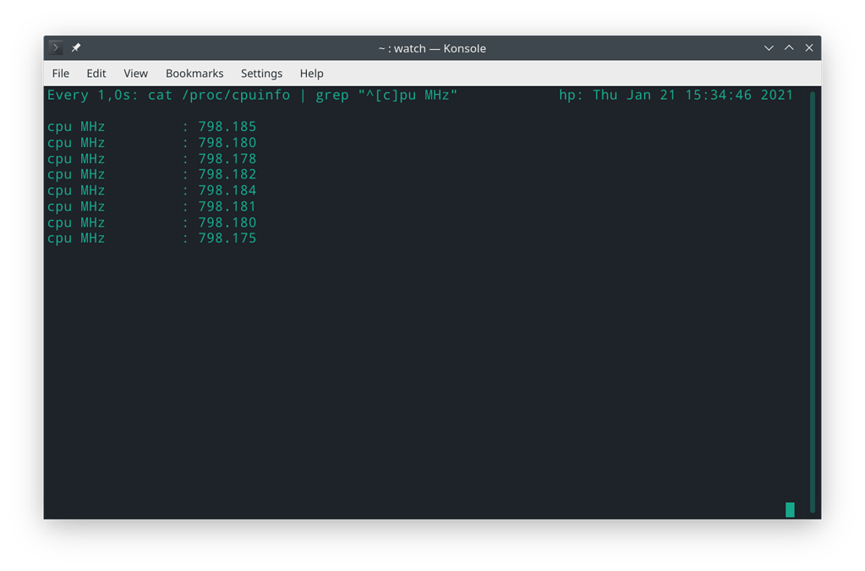Open the View menu
Screen dimensions: 865x571
pos(135,74)
